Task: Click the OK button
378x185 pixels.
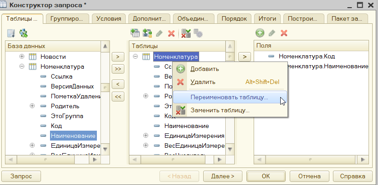Action: [266, 176]
